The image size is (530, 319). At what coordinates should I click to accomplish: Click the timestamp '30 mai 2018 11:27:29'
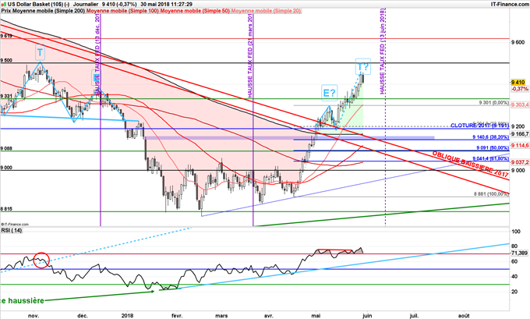[166, 5]
